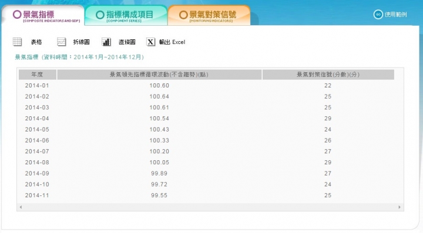This screenshot has height=233, width=423.
Task: Click the score 25 in 2014-11 row
Action: point(328,195)
